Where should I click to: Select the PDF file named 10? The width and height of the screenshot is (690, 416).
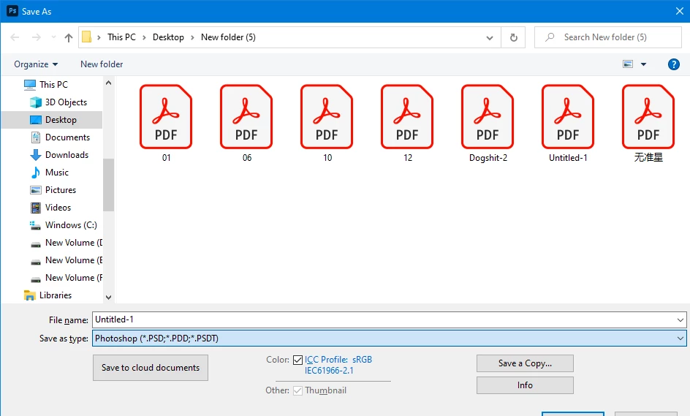[327, 117]
